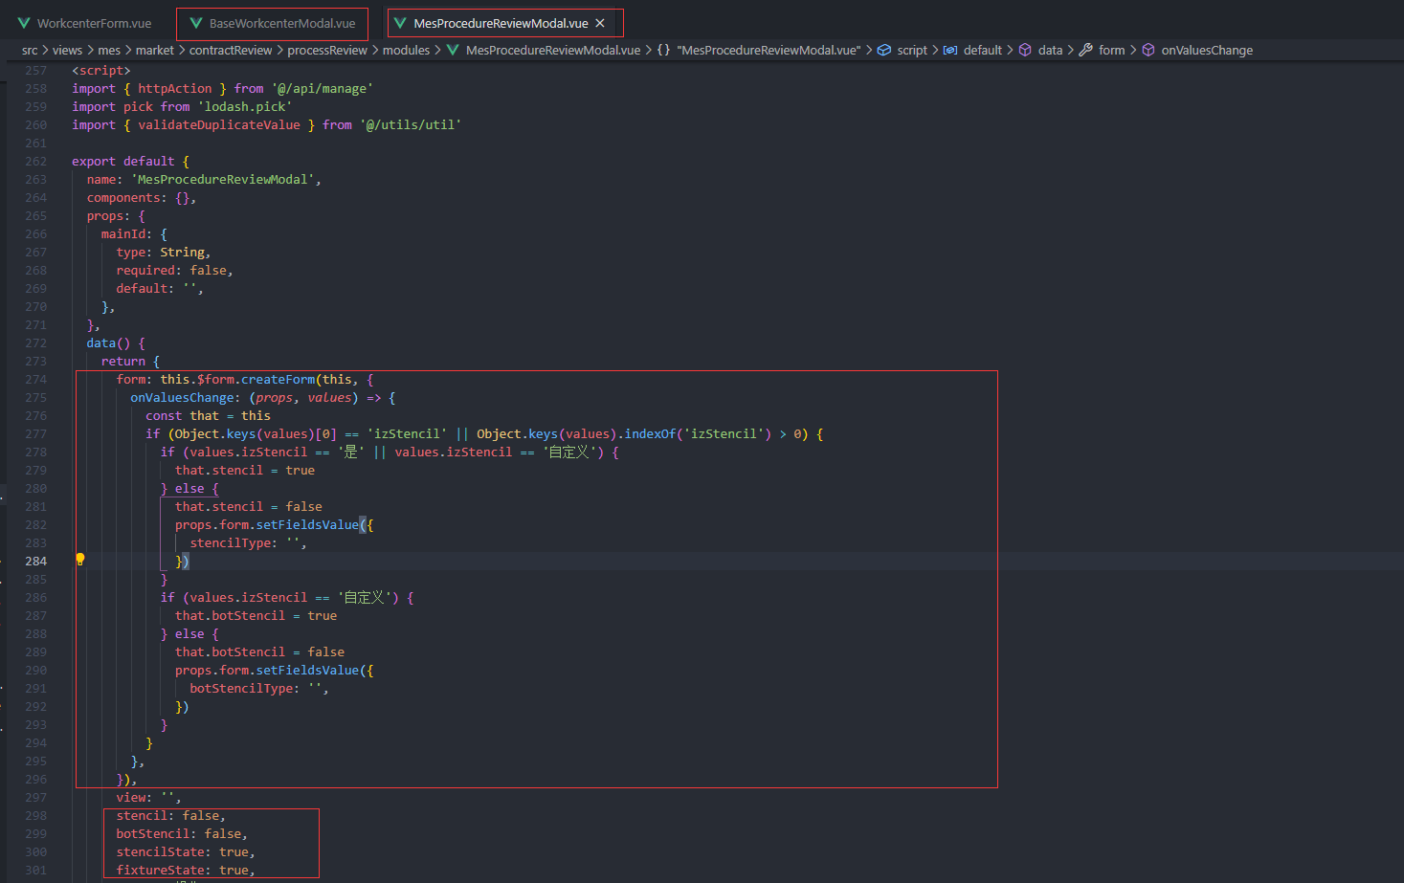Click the <script> tag on line 257
The height and width of the screenshot is (883, 1404).
[101, 70]
